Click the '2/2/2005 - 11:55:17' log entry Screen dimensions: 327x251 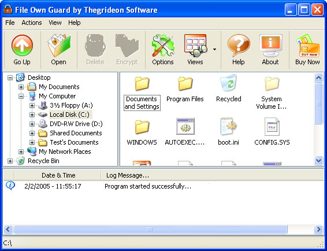[x=53, y=186]
